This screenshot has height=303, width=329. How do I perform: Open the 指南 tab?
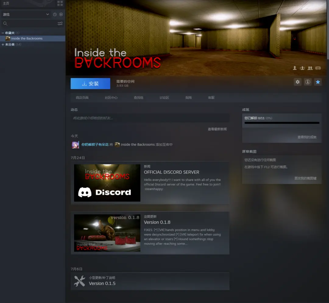point(189,98)
